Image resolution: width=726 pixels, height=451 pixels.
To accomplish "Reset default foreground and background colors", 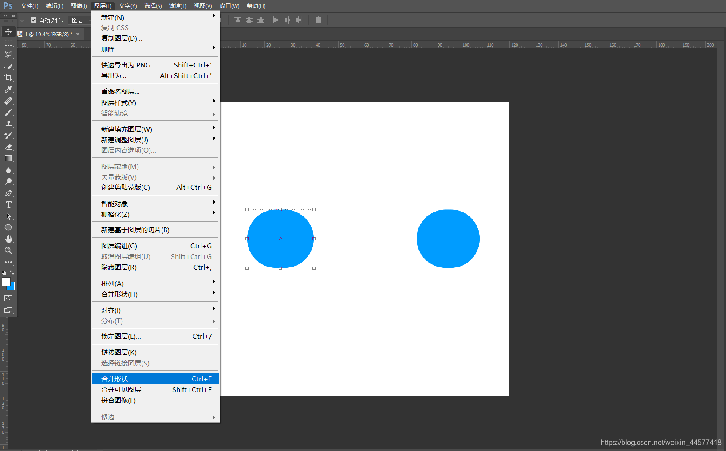I will [x=4, y=272].
